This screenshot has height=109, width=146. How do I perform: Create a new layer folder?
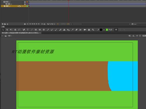5,24
